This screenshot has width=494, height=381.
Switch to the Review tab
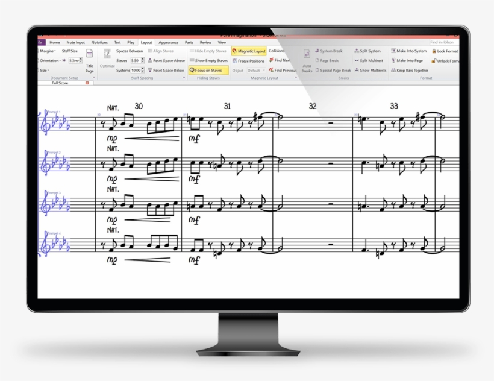pos(205,42)
